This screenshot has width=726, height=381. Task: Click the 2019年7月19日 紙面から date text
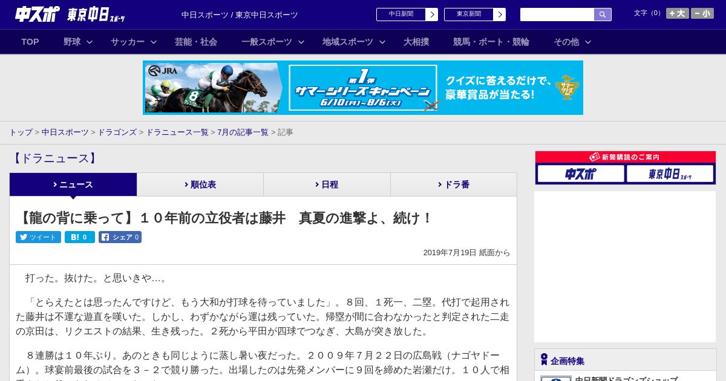click(466, 253)
